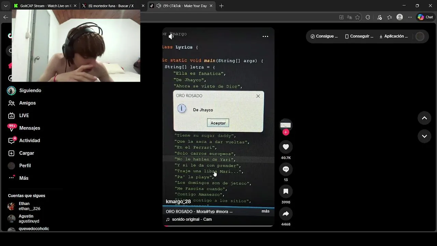Click Aceptar in the ORO ROSADO dialog
Viewport: 437px width, 246px height.
[218, 123]
